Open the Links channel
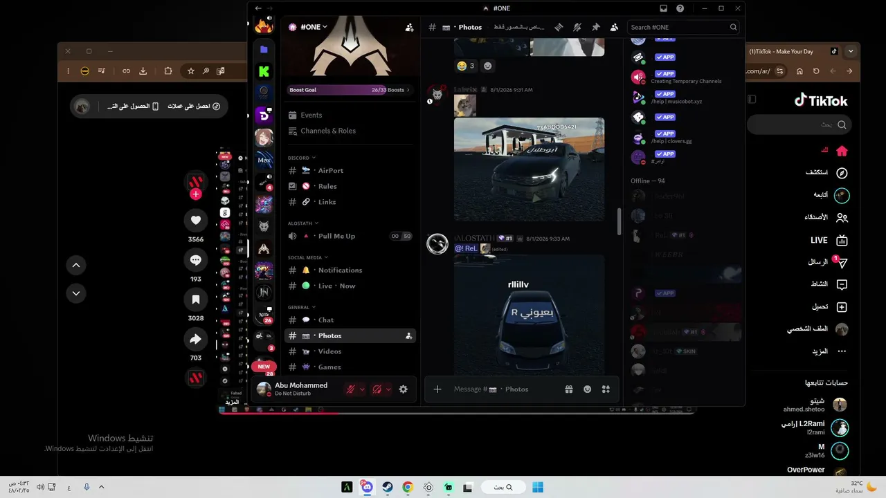 click(x=350, y=202)
